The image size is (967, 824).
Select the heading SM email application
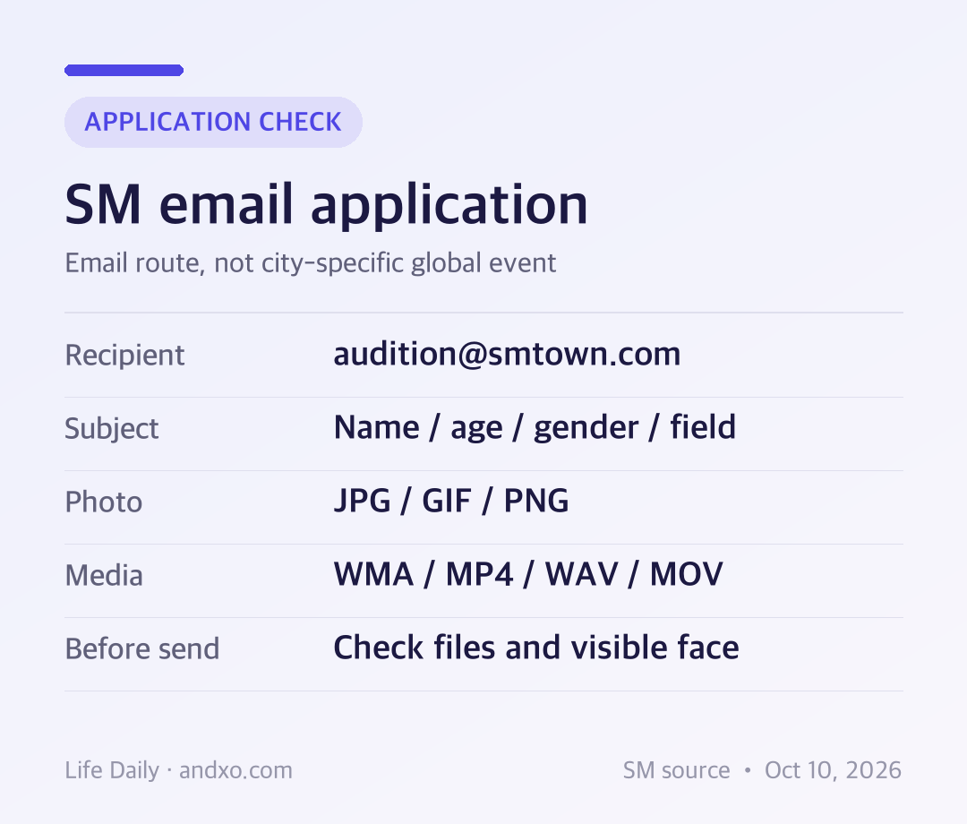click(326, 205)
